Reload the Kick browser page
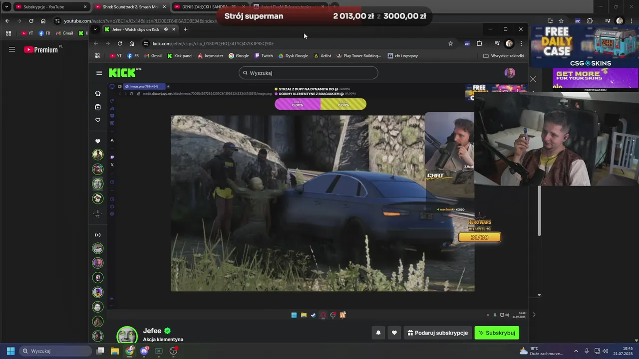The width and height of the screenshot is (639, 359). (x=120, y=43)
